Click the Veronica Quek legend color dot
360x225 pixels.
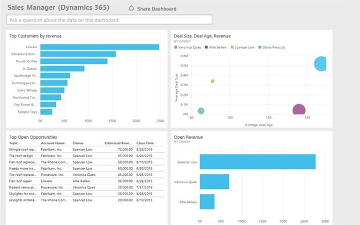point(176,47)
